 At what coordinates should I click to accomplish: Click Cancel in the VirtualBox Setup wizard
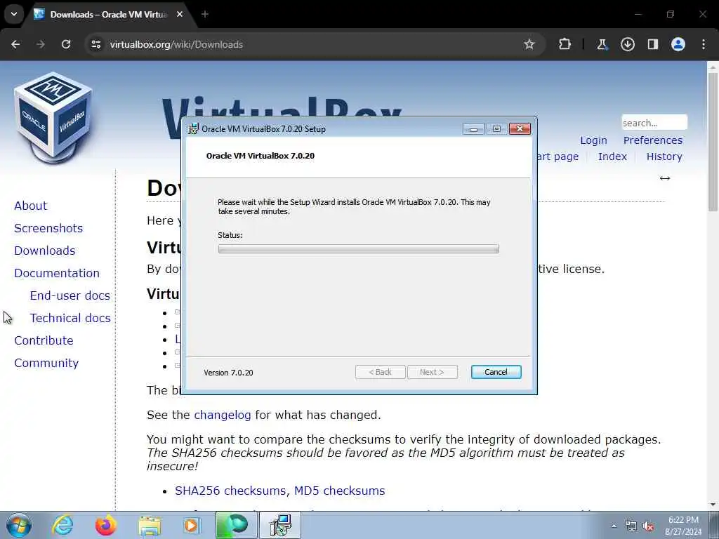click(496, 372)
